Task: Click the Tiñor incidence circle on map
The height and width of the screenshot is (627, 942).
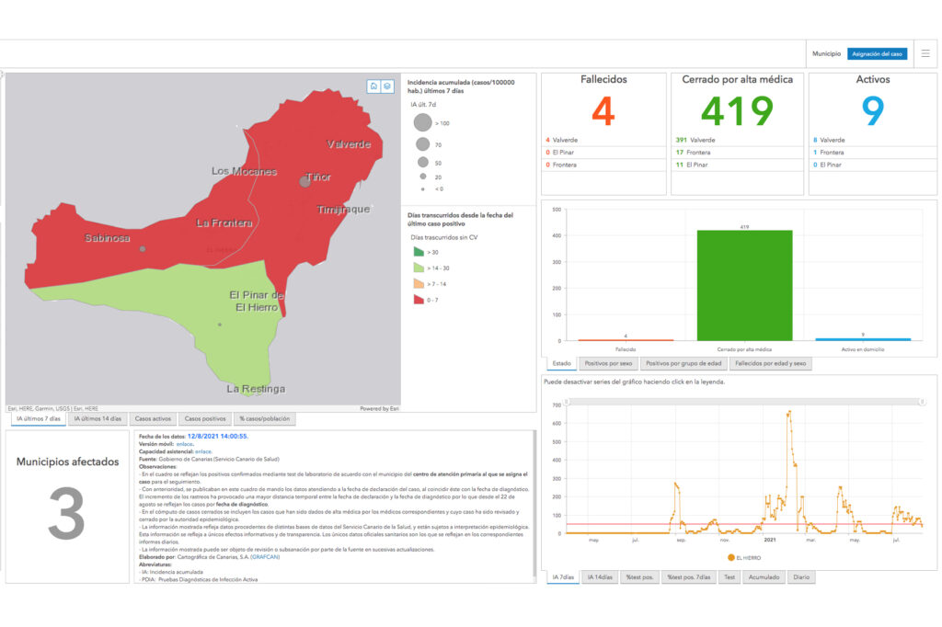Action: [304, 182]
